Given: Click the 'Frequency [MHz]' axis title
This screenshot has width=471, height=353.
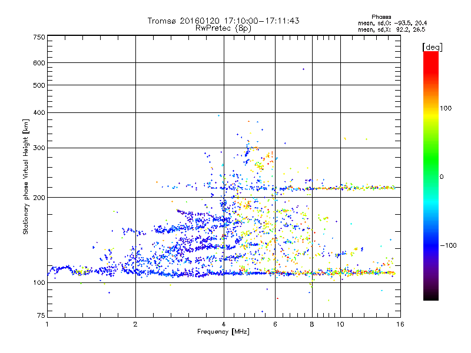Looking at the screenshot, I should click(223, 332).
